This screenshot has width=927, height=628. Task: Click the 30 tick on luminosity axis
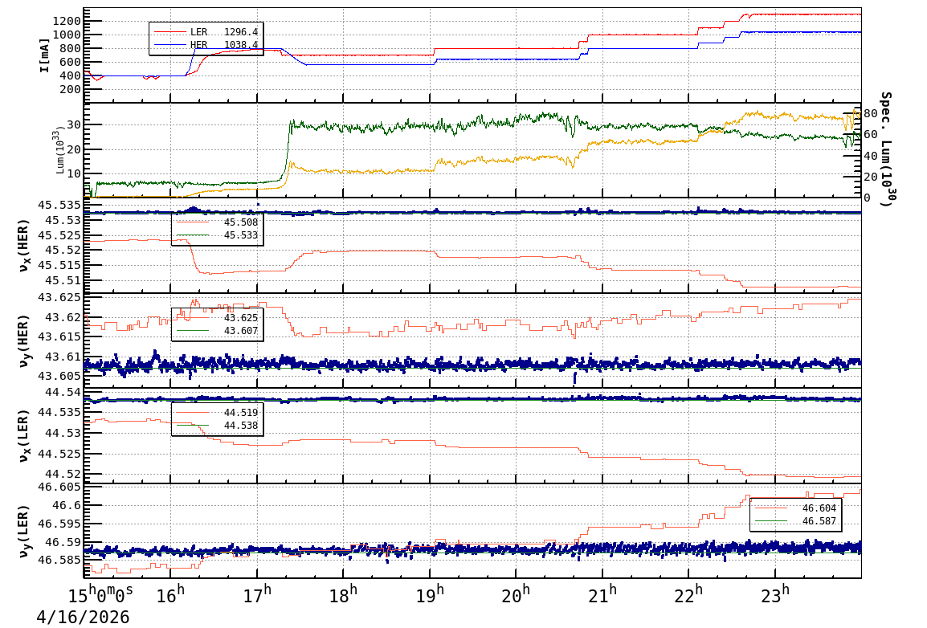click(74, 124)
